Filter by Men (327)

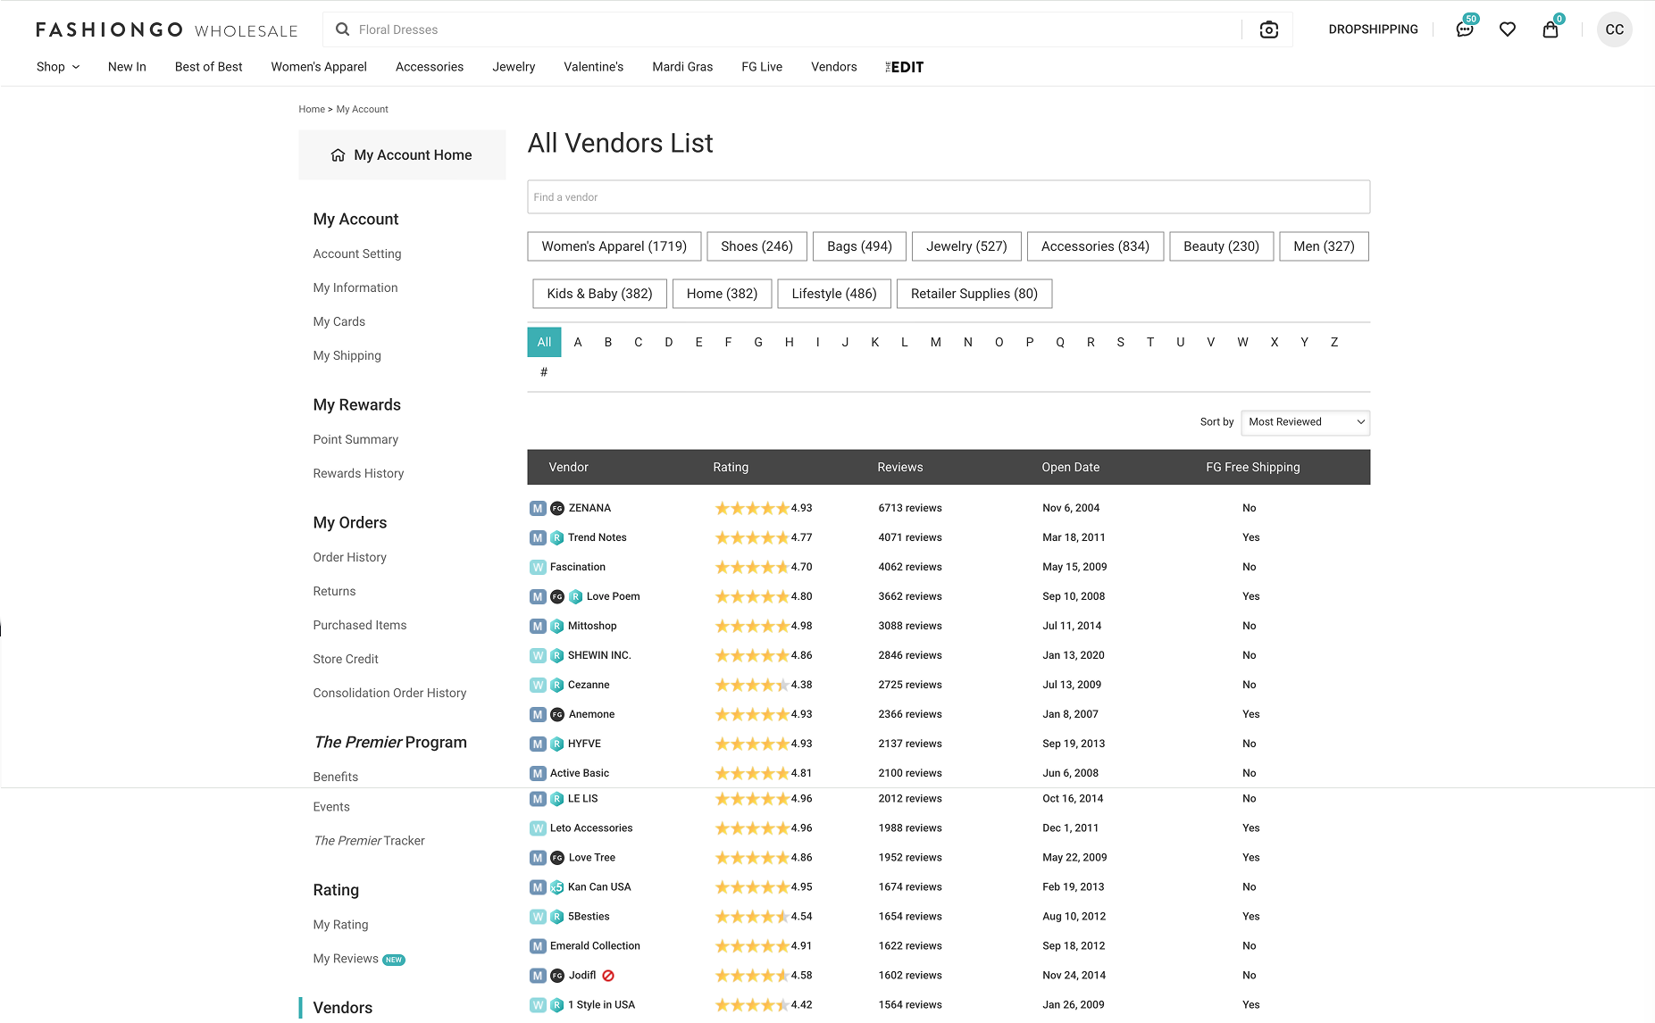[1324, 246]
